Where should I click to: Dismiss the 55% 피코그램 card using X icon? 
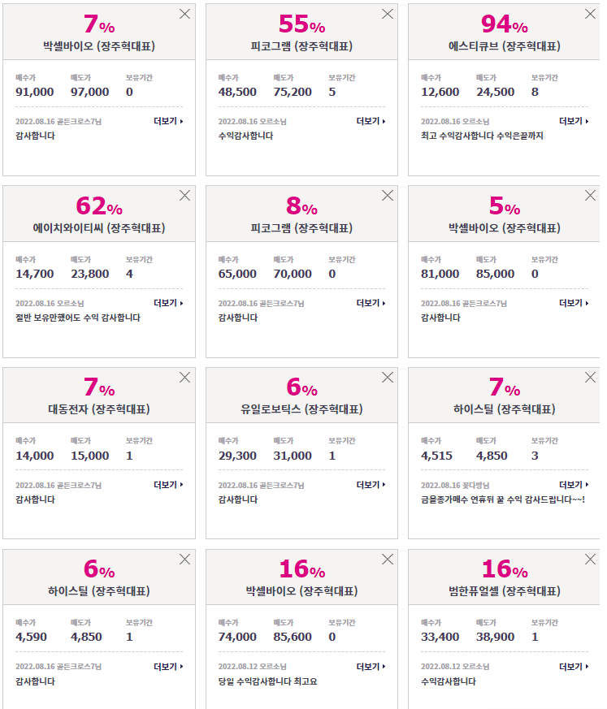(387, 14)
